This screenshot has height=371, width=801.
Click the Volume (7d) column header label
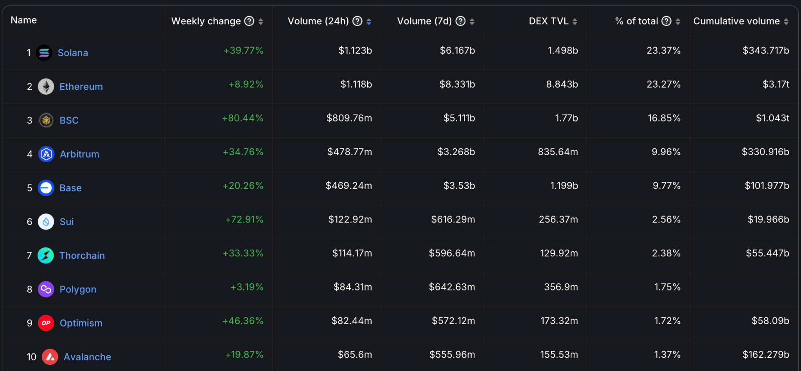(x=425, y=21)
